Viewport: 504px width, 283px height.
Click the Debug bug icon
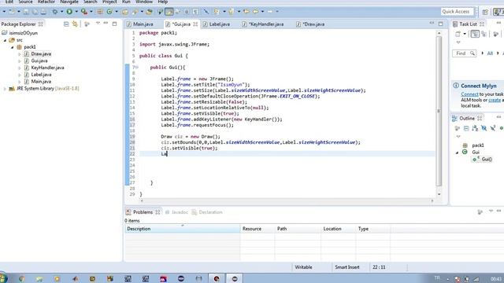pyautogui.click(x=55, y=12)
